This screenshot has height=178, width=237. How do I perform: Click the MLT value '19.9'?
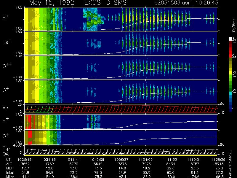(x=146, y=168)
